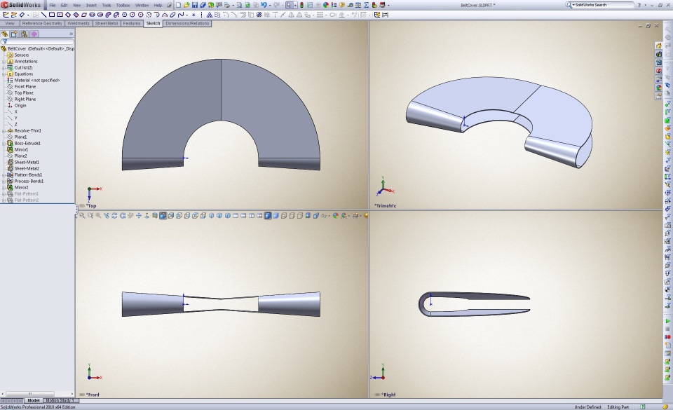Switch to the Dimensions/Relations tab
Viewport: 673px width, 410px height.
point(187,24)
